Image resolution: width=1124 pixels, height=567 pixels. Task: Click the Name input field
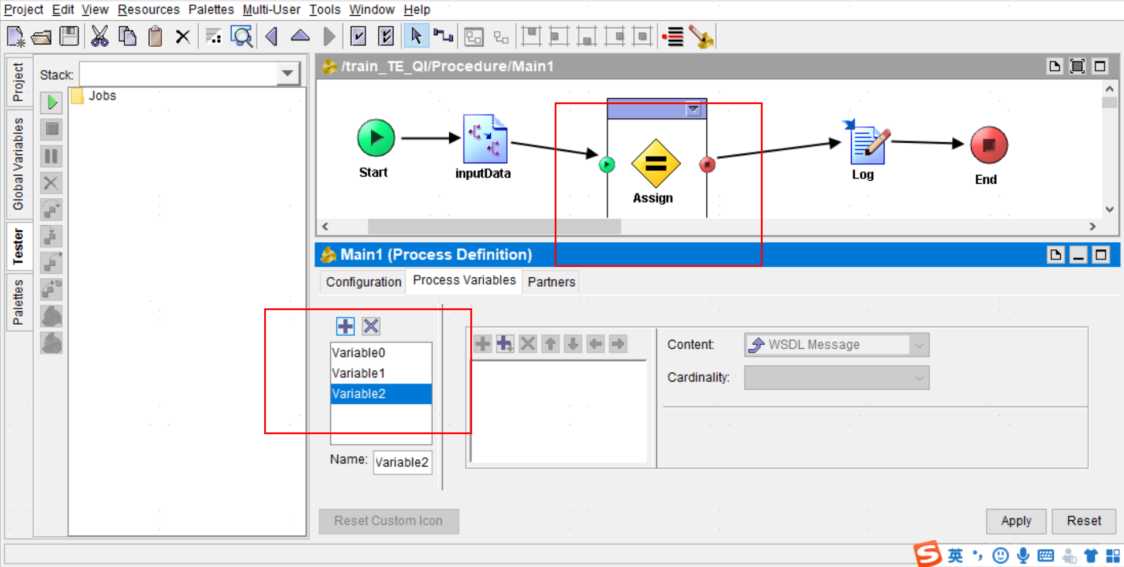point(402,462)
